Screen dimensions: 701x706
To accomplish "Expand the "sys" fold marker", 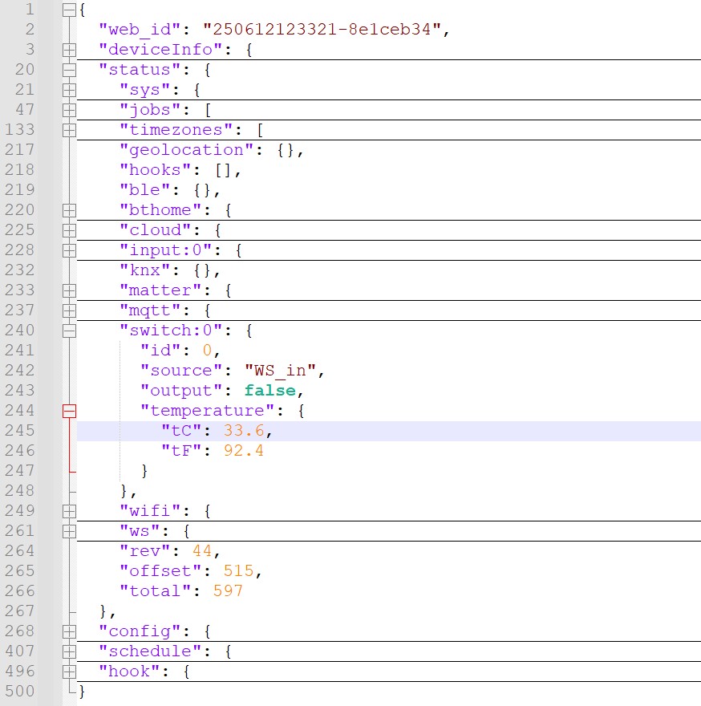I will click(69, 90).
